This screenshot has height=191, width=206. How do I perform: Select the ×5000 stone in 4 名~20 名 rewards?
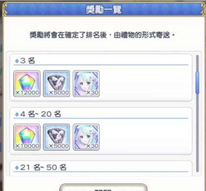click(56, 137)
